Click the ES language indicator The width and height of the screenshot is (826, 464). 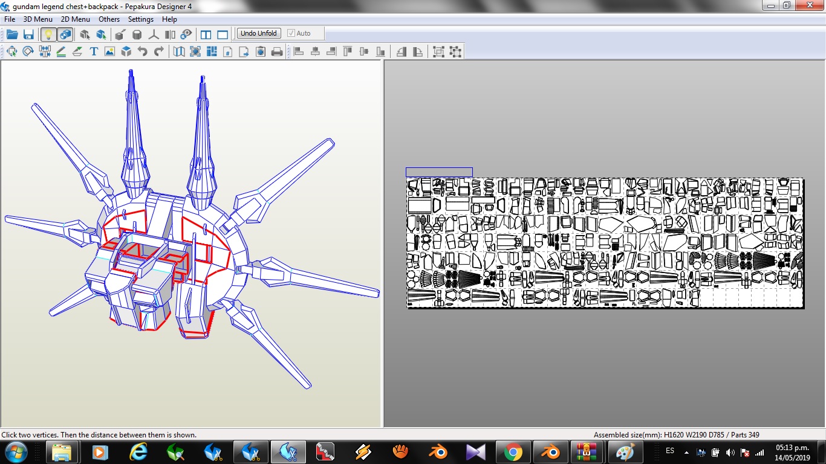(669, 451)
